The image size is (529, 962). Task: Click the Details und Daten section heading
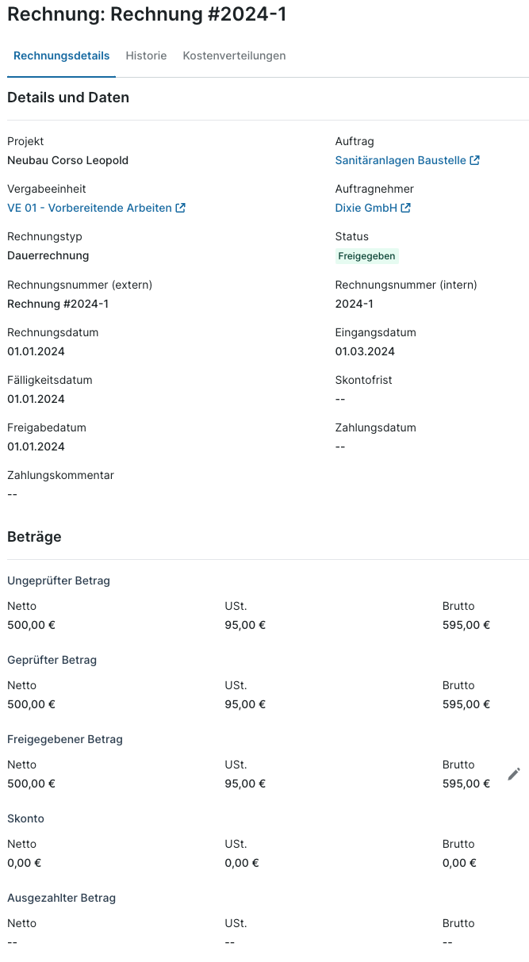[68, 98]
